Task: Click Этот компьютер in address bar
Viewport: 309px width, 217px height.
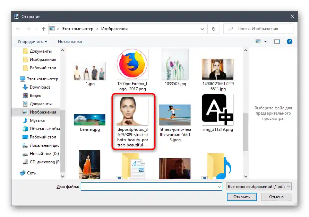Action: coord(77,29)
